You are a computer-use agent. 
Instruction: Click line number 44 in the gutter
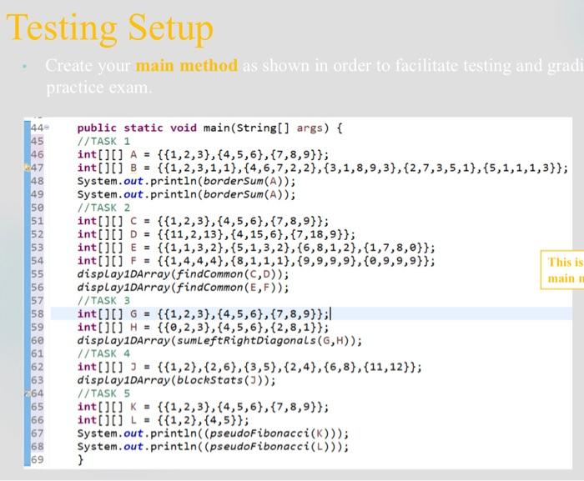pyautogui.click(x=38, y=128)
